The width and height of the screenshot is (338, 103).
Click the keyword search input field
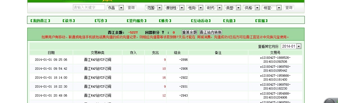click(x=89, y=8)
